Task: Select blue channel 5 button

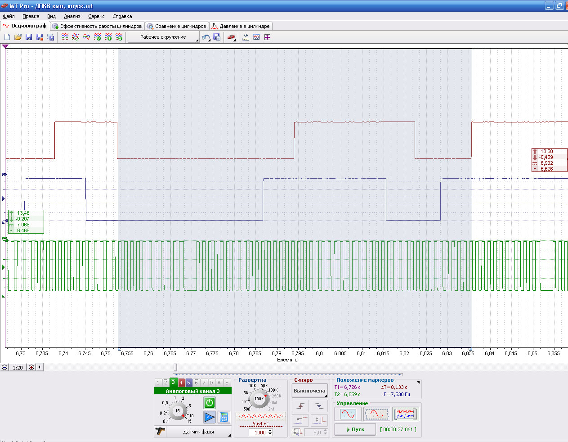Action: tap(188, 383)
